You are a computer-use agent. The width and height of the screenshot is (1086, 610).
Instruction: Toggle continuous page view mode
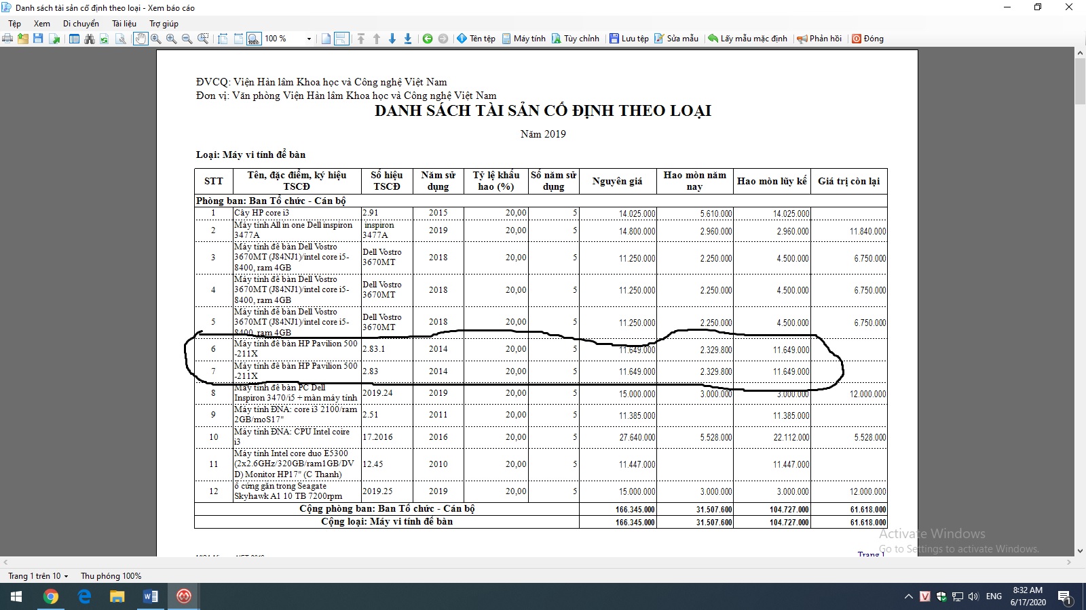click(x=341, y=39)
